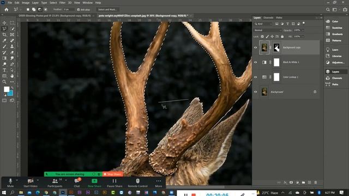Open Zoom Start Video options arrow

(38, 180)
